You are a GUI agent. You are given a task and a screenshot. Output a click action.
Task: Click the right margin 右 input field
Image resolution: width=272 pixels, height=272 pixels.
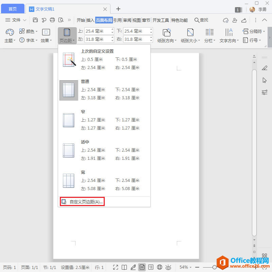138,39
